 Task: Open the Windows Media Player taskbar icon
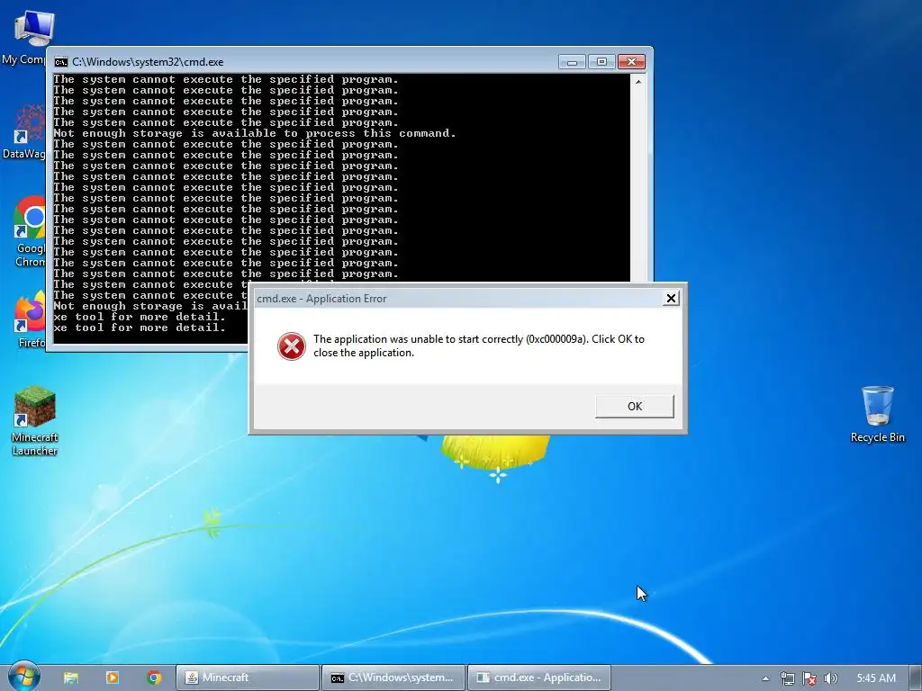113,678
